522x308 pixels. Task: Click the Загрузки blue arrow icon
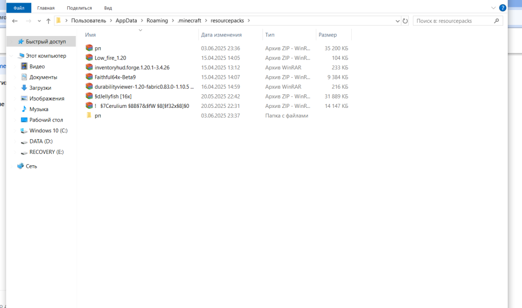coord(24,88)
